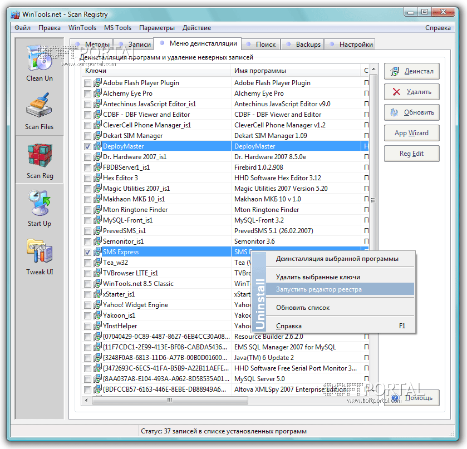
Task: Click the horizontal scrollbar thumb
Action: coord(170,400)
